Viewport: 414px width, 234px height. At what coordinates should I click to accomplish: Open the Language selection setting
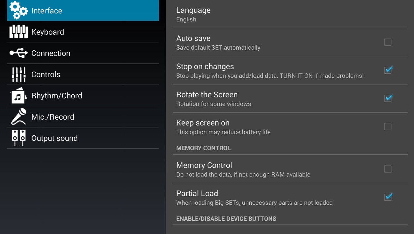point(193,14)
